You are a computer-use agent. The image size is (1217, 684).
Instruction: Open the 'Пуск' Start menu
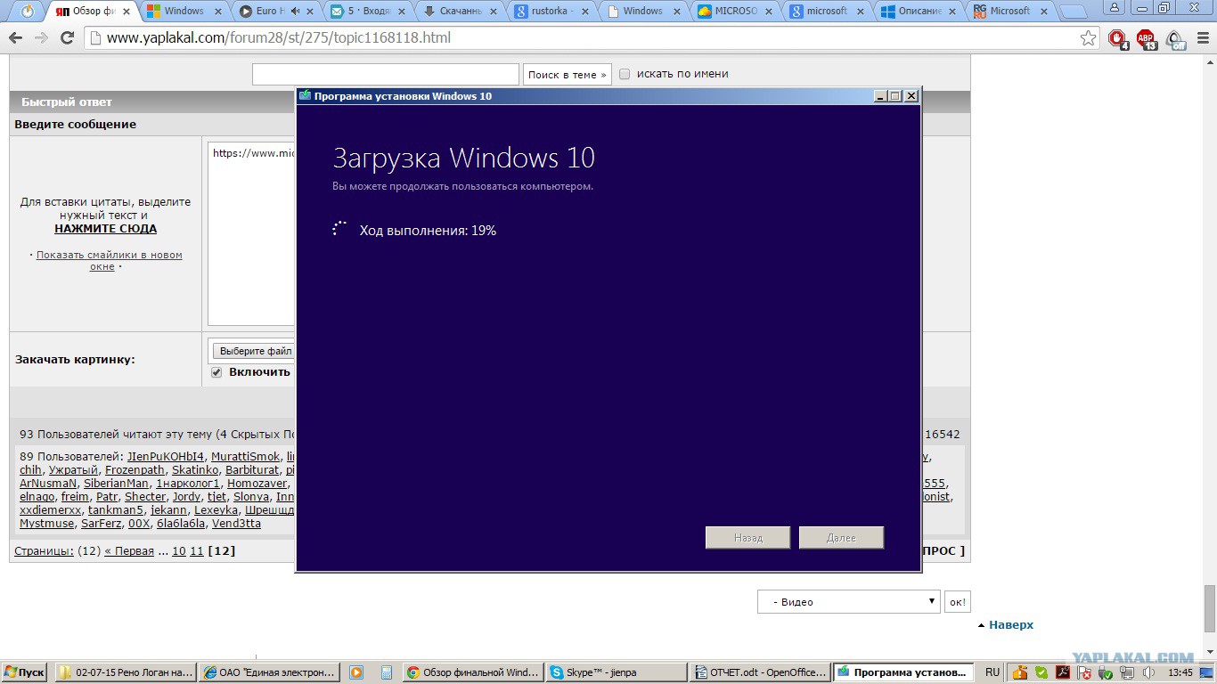[25, 672]
